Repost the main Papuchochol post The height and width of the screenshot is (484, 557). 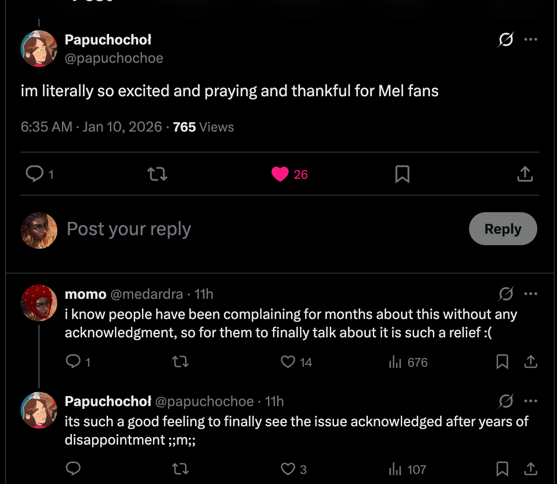click(157, 174)
